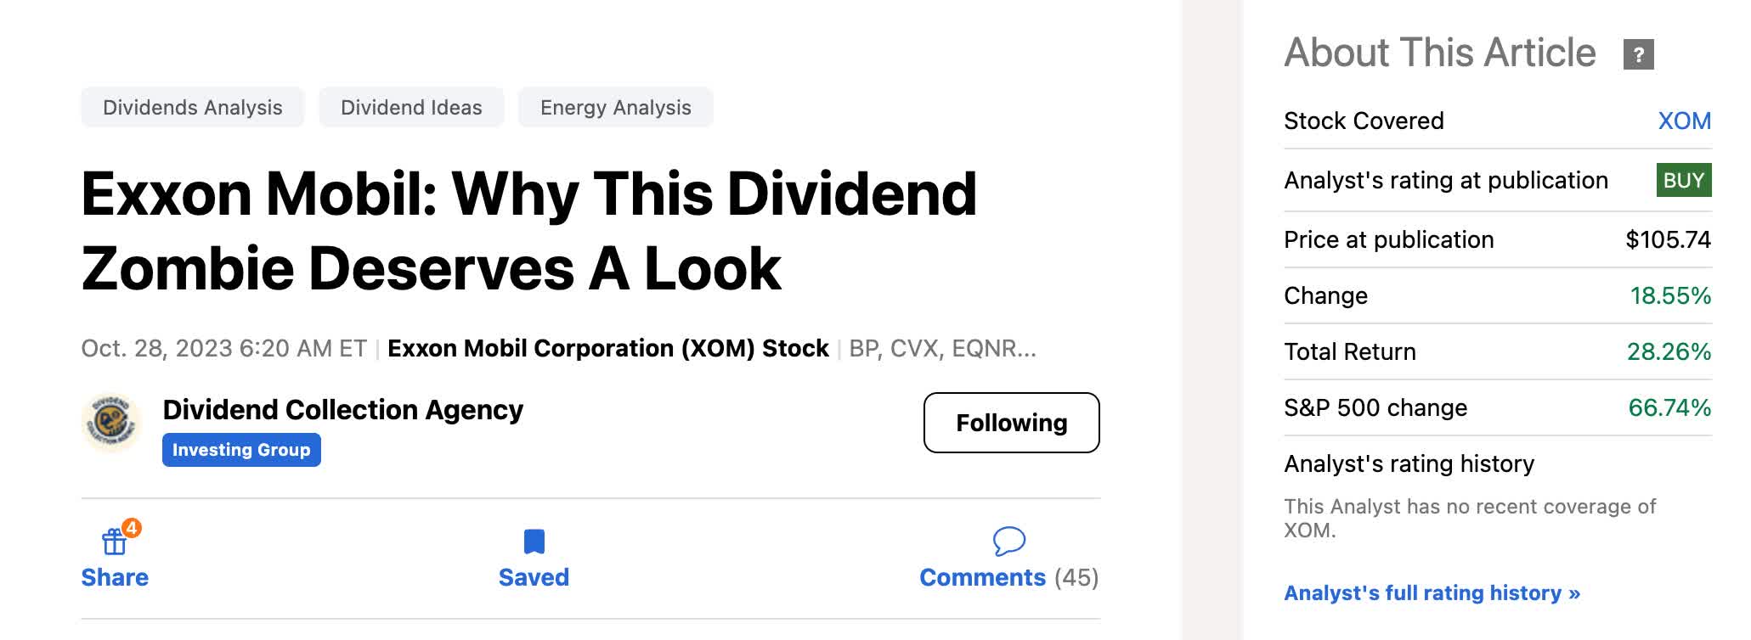This screenshot has width=1751, height=640.
Task: Click the Dividend Collection Agency author name
Action: click(342, 409)
